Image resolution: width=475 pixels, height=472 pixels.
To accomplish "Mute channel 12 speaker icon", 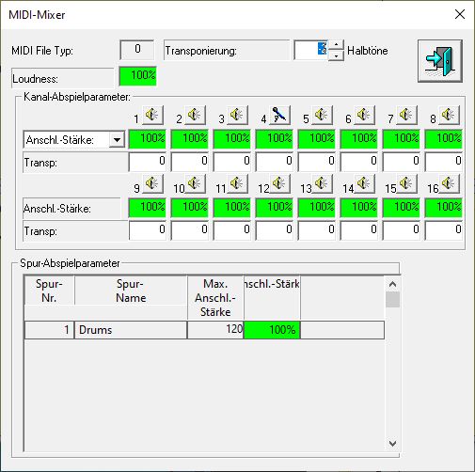I will point(279,183).
